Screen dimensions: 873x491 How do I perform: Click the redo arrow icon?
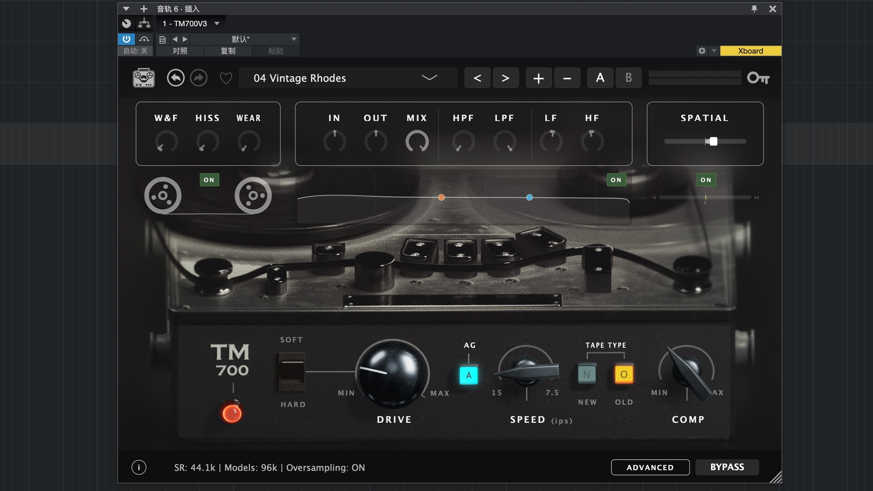[199, 78]
